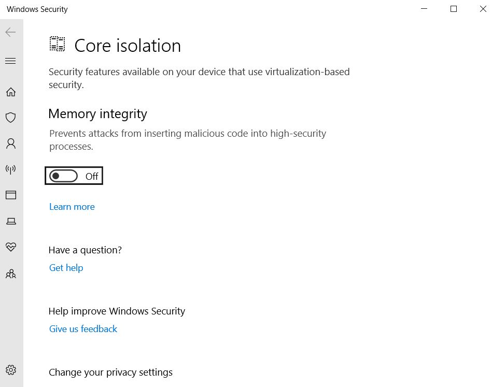Go back using the back arrow
Image resolution: width=492 pixels, height=387 pixels.
coord(10,32)
